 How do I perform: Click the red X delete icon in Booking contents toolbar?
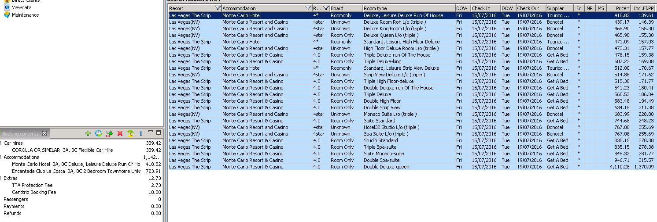coord(120,133)
